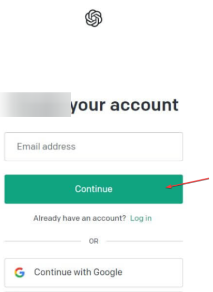Click the white 'Continue' label on green button
The width and height of the screenshot is (213, 292).
point(94,189)
